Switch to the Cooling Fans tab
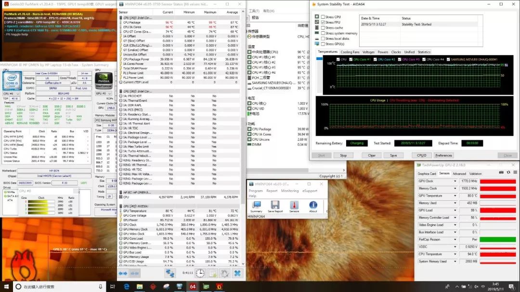This screenshot has height=292, width=520. [x=350, y=52]
